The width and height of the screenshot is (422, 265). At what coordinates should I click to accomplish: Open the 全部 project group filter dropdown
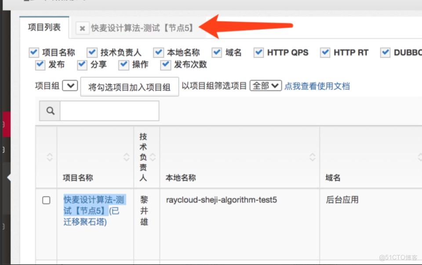pos(266,86)
